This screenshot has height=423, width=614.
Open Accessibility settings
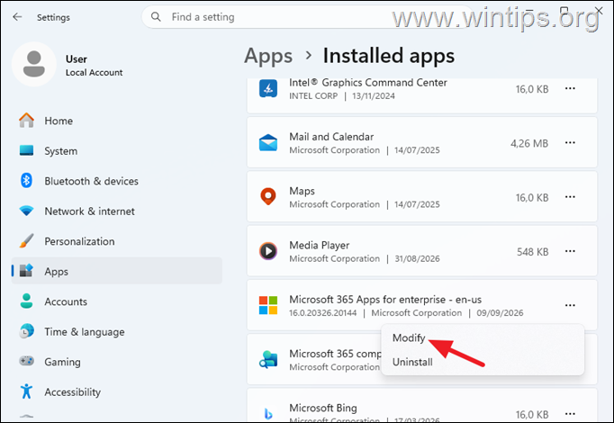pos(117,391)
